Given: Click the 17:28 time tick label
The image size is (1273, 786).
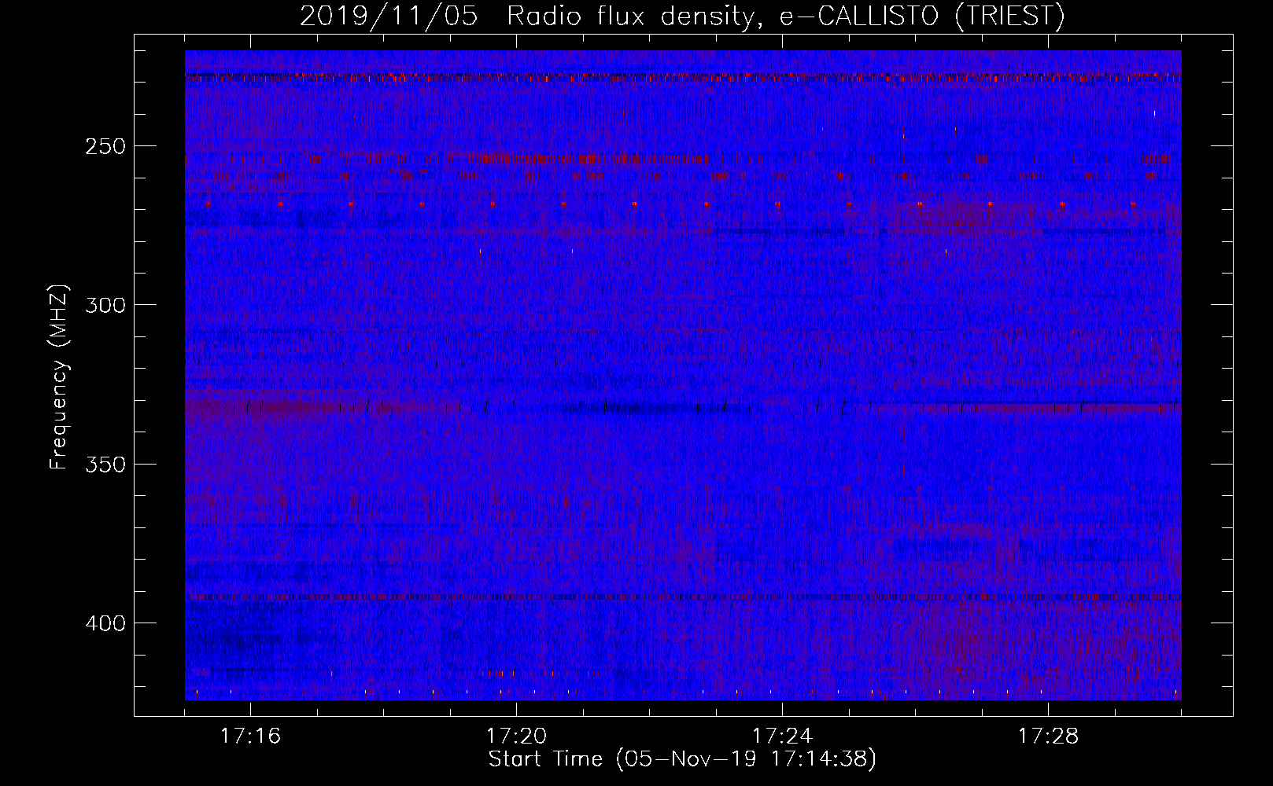Looking at the screenshot, I should [1048, 736].
